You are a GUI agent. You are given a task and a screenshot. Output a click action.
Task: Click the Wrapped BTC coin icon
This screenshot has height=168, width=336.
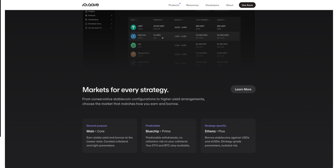[133, 54]
